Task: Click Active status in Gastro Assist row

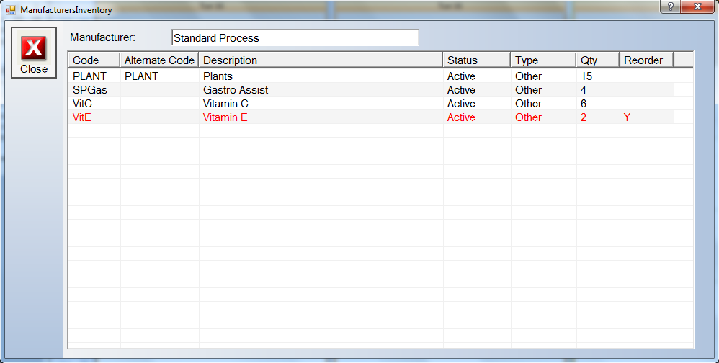Action: [461, 90]
